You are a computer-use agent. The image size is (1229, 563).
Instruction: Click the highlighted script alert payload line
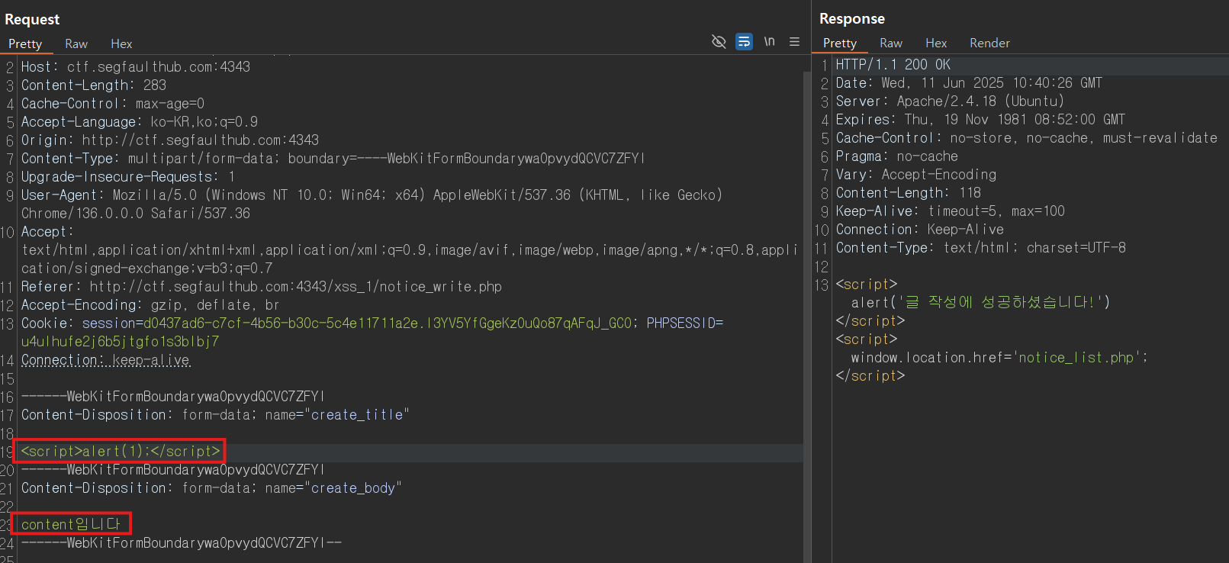pyautogui.click(x=121, y=451)
